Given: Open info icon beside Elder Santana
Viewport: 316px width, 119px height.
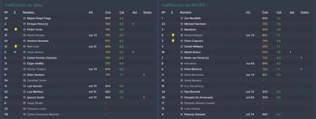Looking at the screenshot, I should tap(24, 75).
